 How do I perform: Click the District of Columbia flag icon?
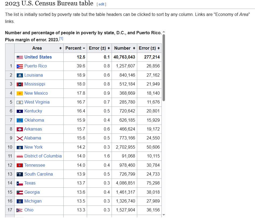click(x=20, y=156)
